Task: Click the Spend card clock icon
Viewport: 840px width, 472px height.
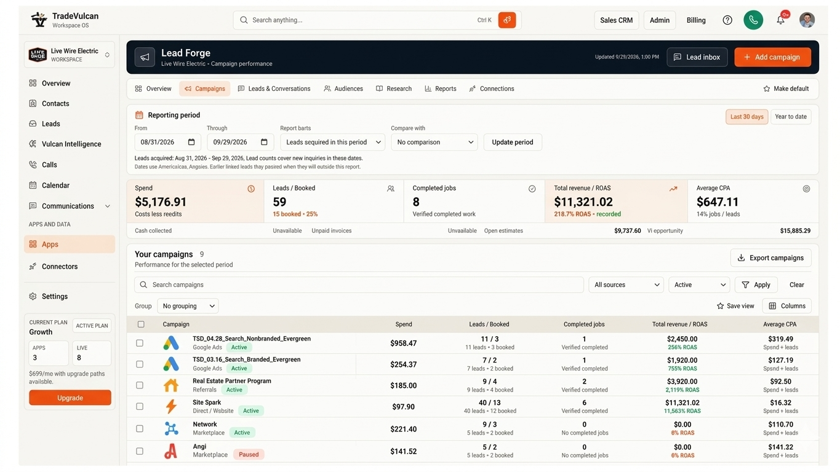Action: tap(251, 189)
